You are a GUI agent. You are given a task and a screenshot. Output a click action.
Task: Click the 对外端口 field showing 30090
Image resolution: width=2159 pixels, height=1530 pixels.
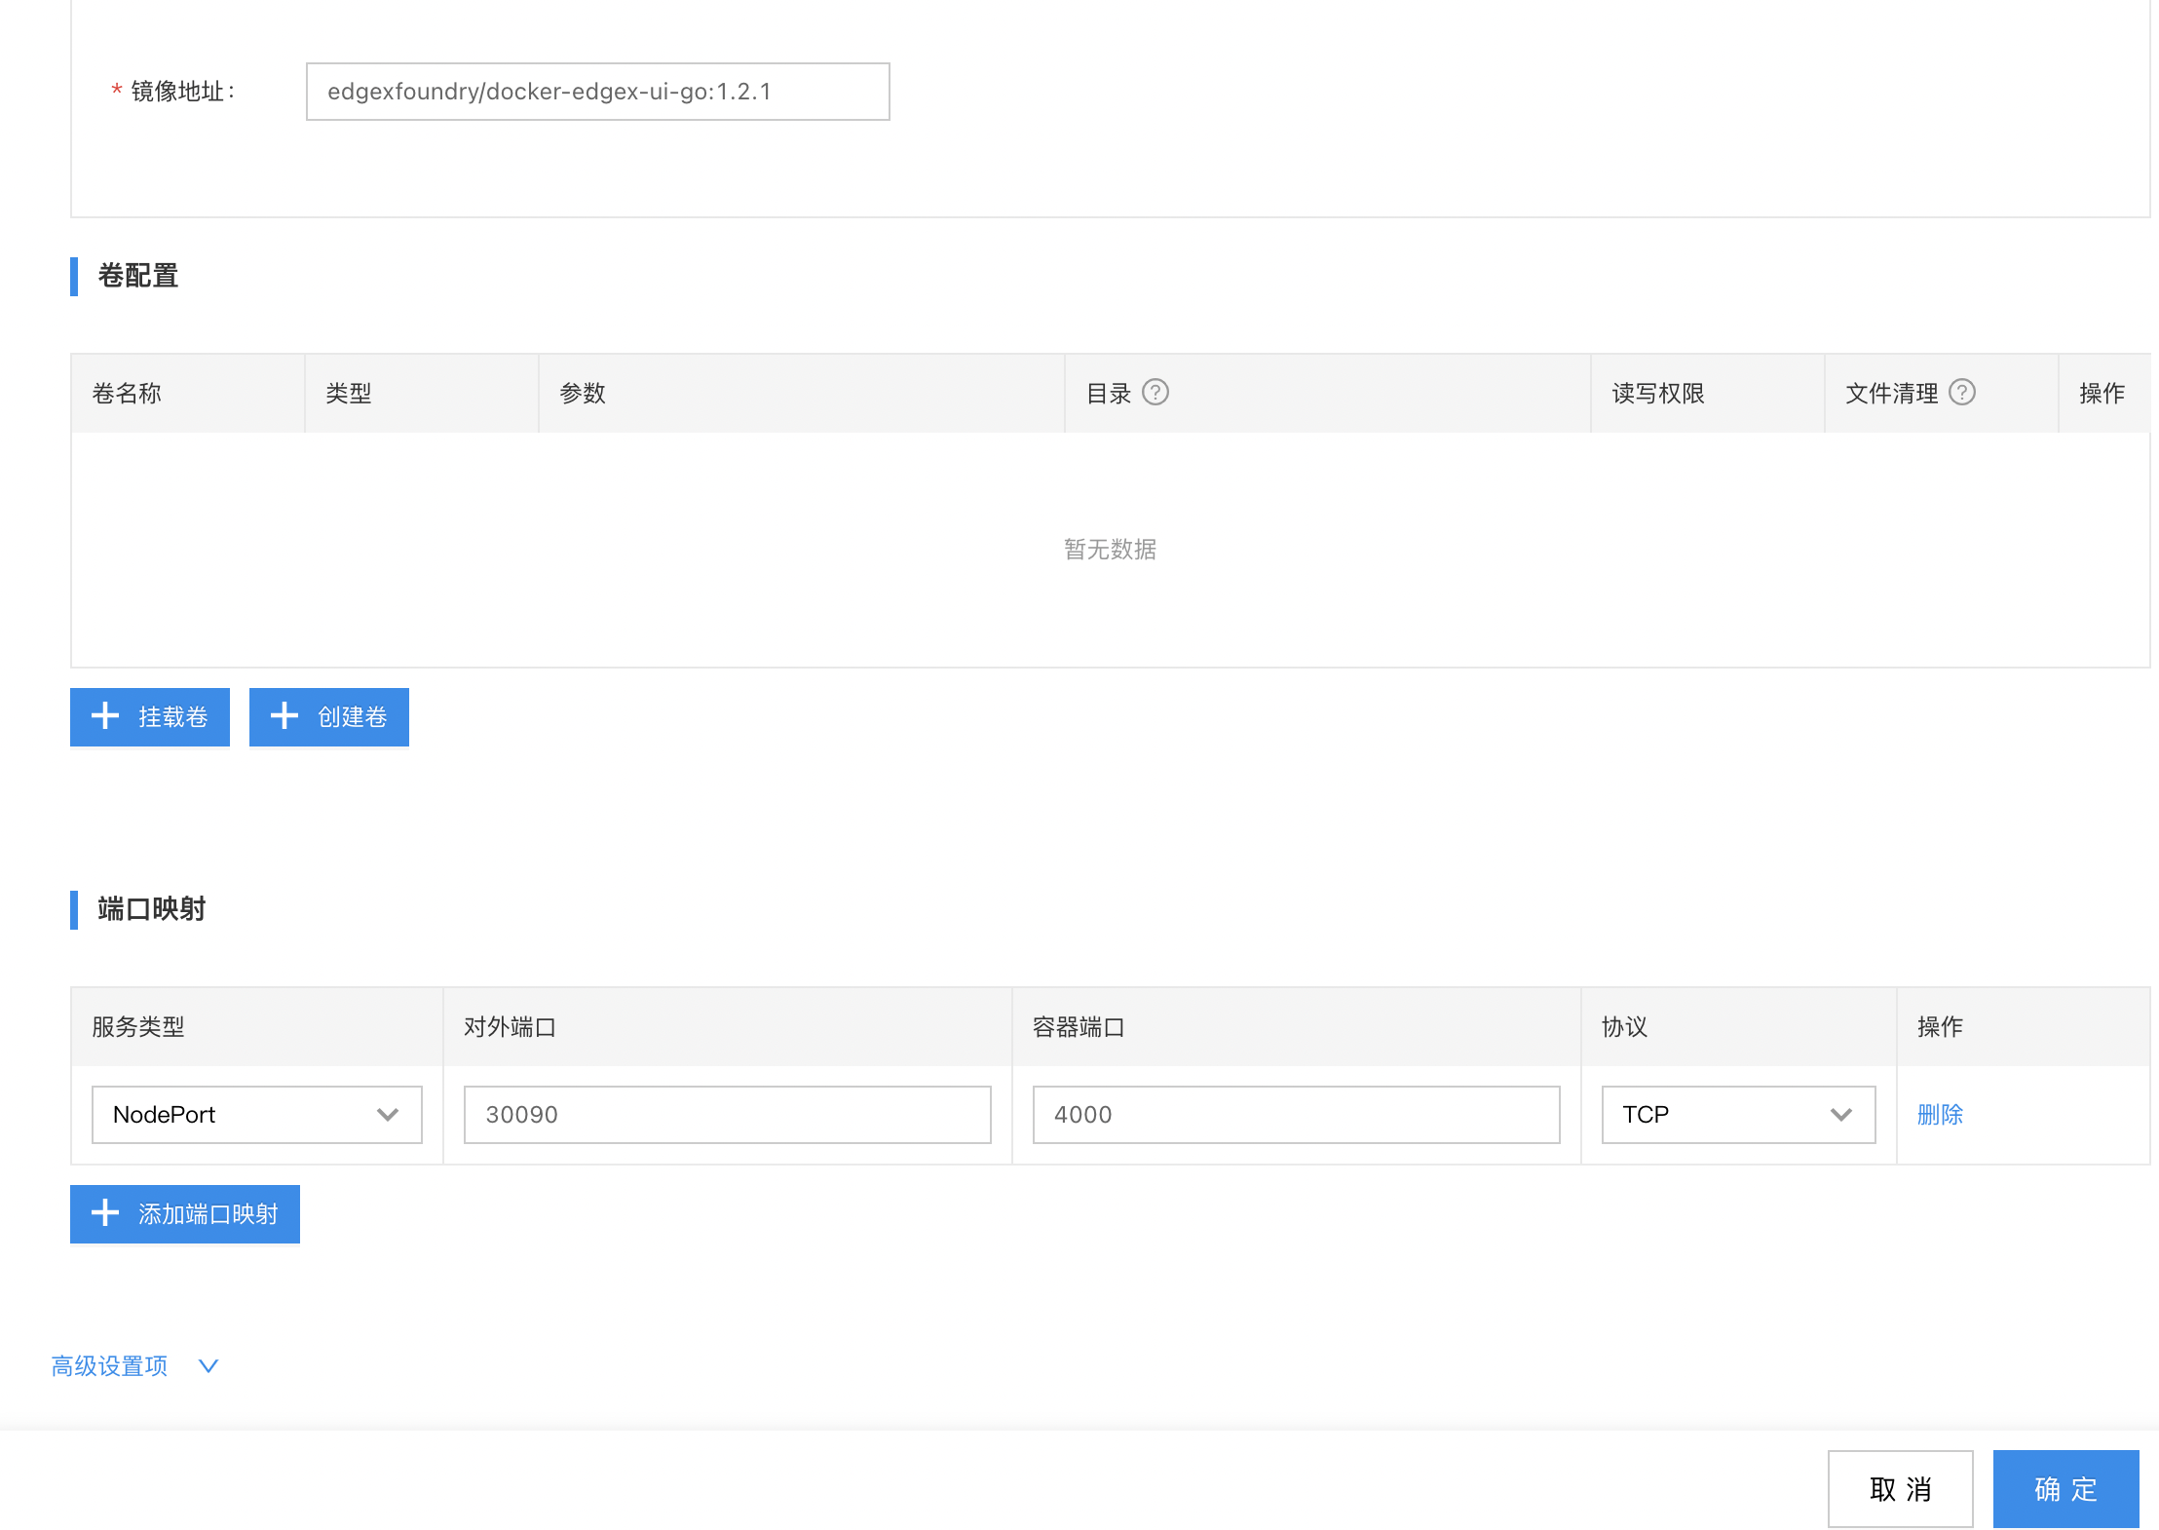[727, 1115]
